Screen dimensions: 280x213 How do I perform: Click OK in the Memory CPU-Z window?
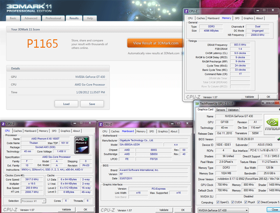268,97
